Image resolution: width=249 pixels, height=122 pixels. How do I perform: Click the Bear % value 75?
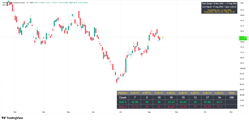pos(195,107)
